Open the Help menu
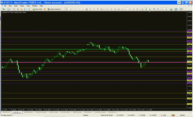 click(41, 6)
